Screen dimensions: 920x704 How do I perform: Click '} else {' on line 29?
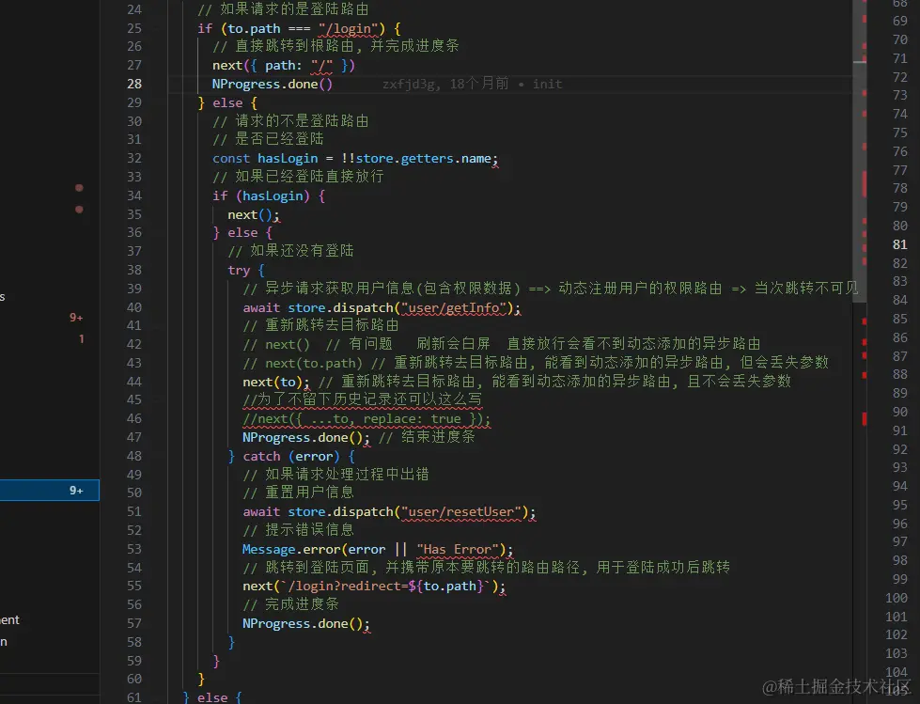[x=227, y=102]
